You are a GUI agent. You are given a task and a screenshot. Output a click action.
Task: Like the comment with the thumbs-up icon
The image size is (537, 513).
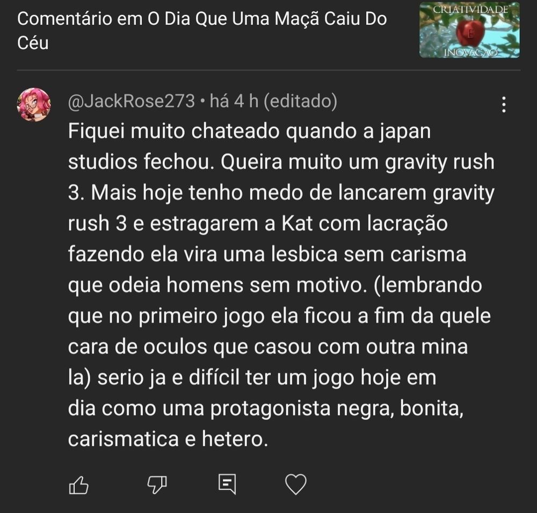tap(79, 485)
